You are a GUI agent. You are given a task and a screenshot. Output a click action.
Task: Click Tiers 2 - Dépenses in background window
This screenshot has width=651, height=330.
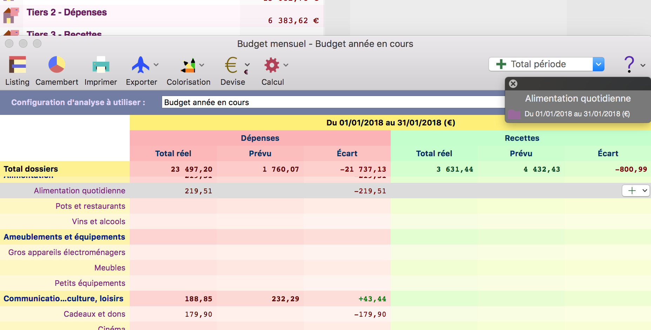[67, 12]
